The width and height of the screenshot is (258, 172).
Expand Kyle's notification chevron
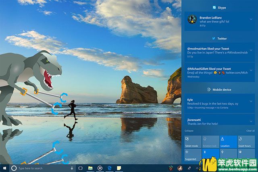pos(251,101)
